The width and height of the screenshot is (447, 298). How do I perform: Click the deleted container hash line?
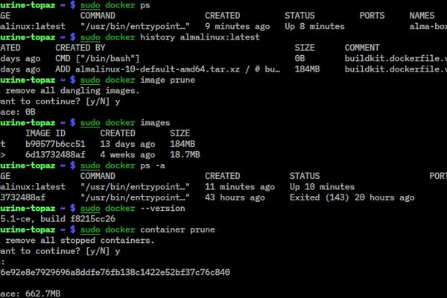tap(115, 272)
